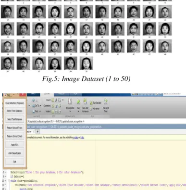Start ANN Classification from the menu window

(14, 153)
